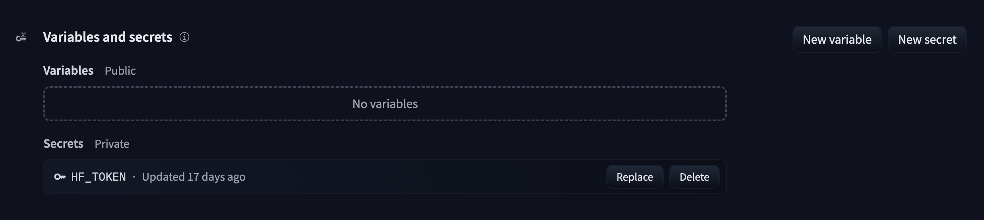The image size is (984, 220).
Task: Add a new variable
Action: tap(837, 40)
